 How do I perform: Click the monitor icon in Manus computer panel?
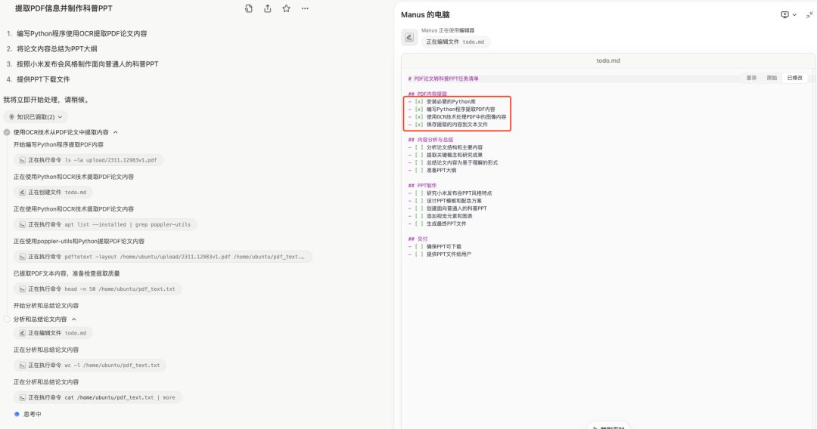point(784,14)
